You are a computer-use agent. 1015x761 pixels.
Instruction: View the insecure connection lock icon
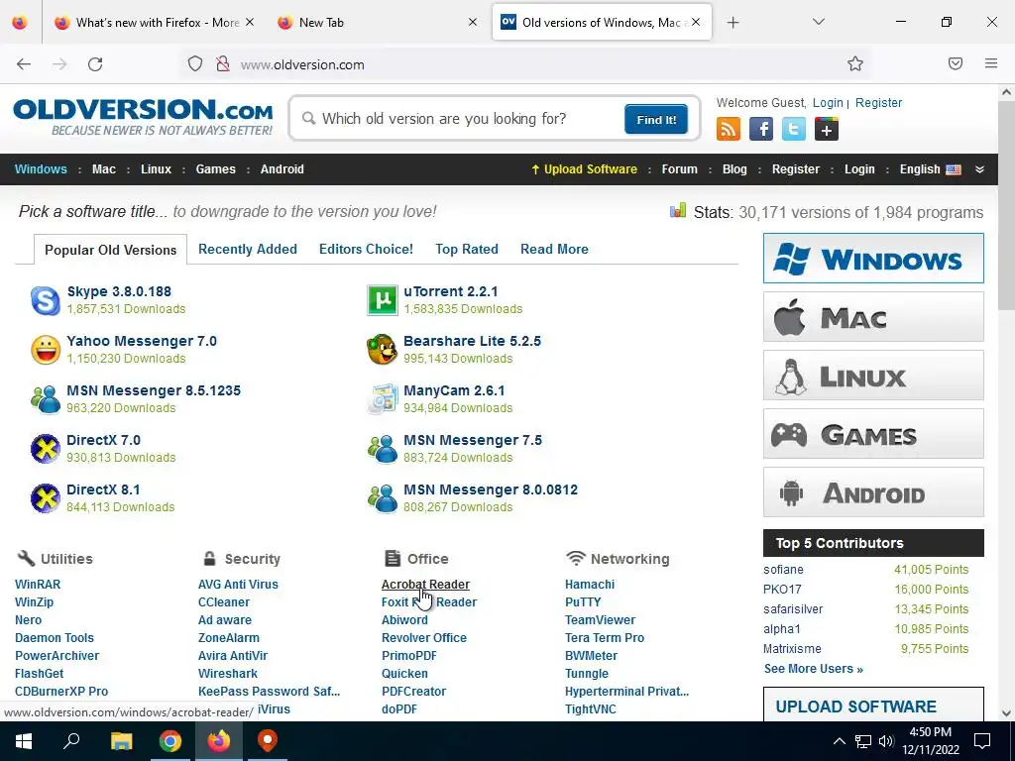point(223,64)
